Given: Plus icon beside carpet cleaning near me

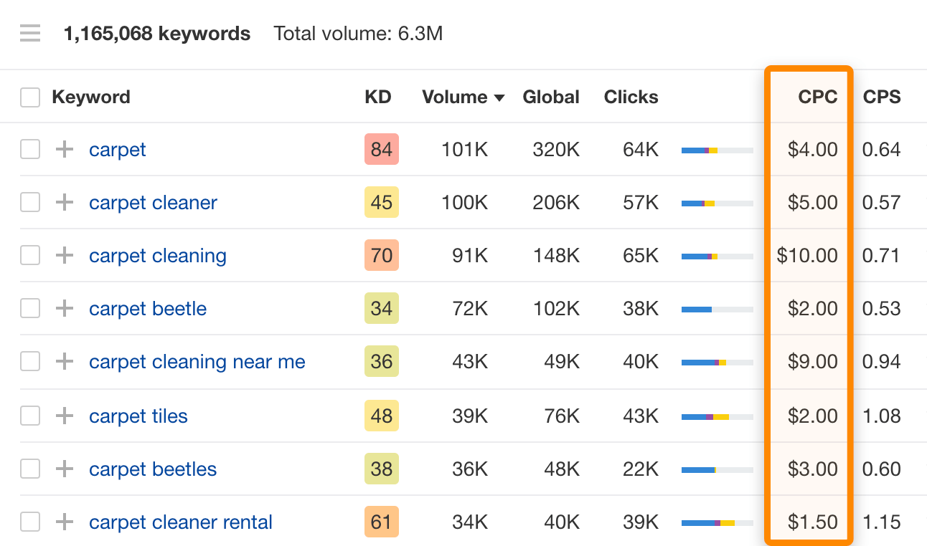Looking at the screenshot, I should [65, 362].
